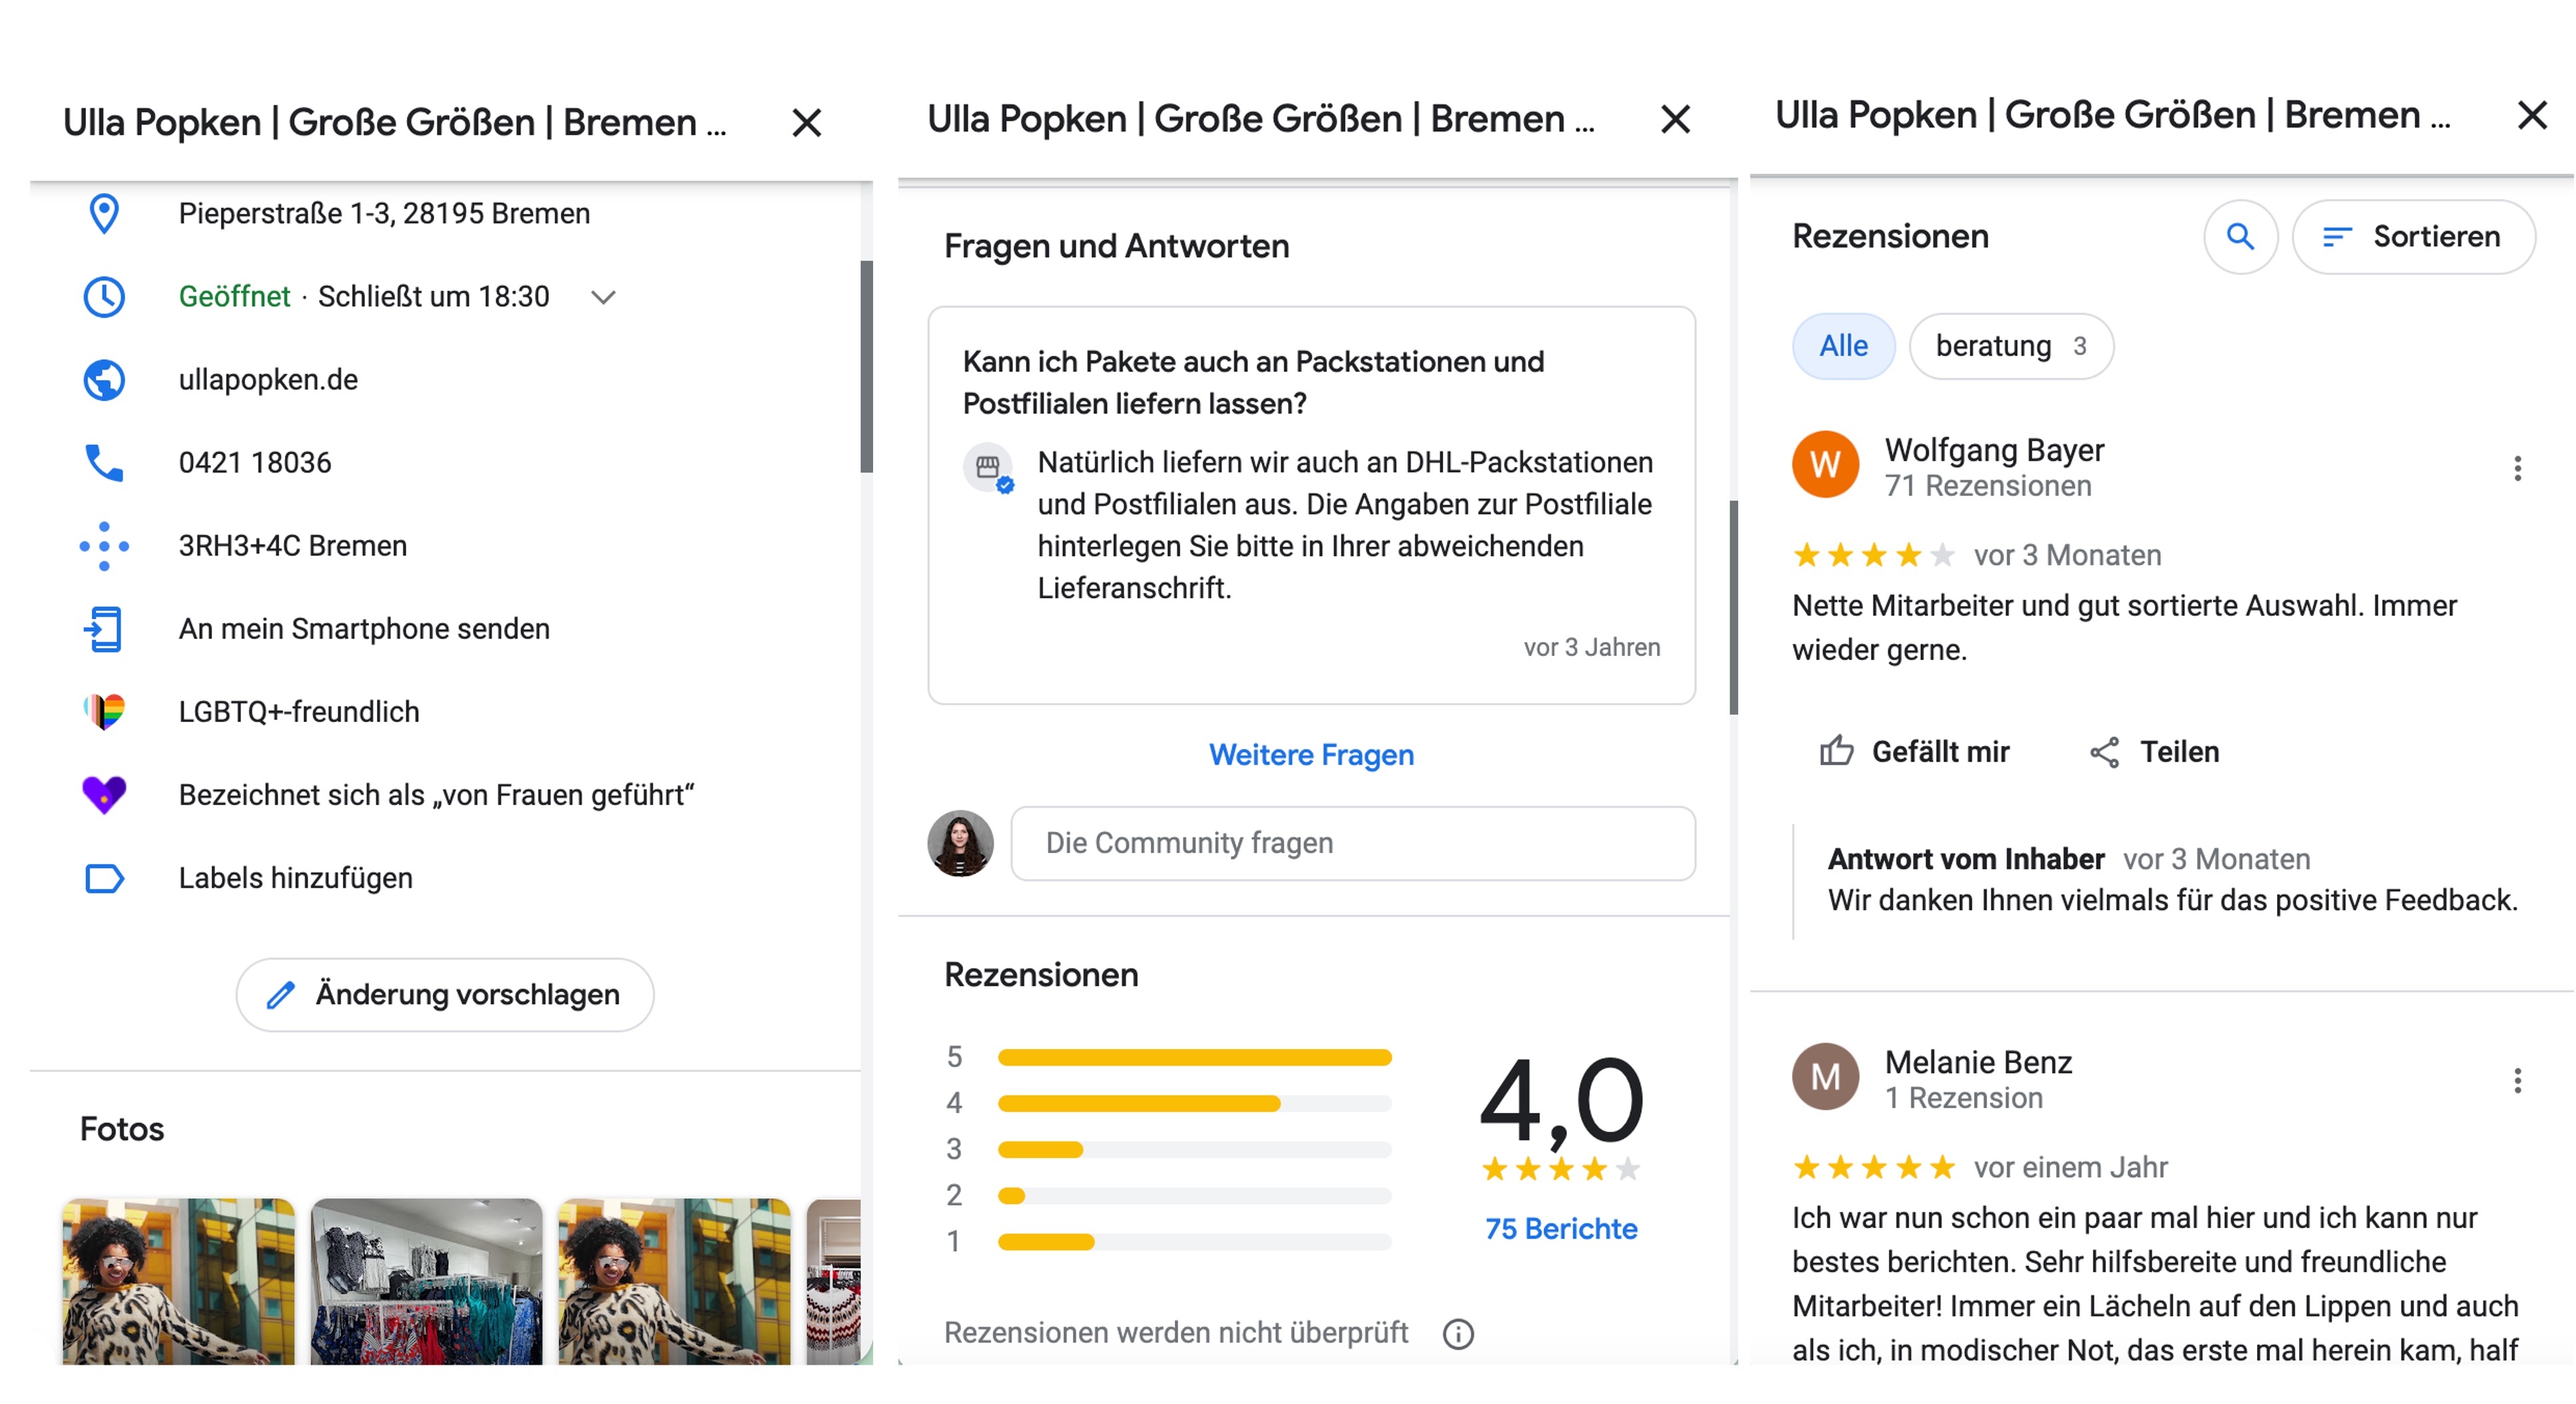Open the options menu on Wolfgang Bayer's review

point(2517,469)
